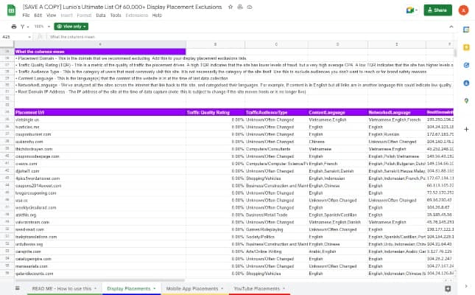Screen dimensions: 475x295
Task: Open the zoom level dropdown
Action: (42, 27)
